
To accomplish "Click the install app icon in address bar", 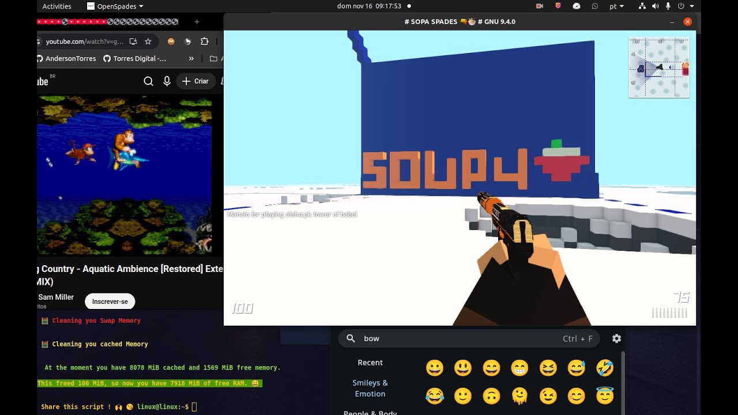I will 133,41.
